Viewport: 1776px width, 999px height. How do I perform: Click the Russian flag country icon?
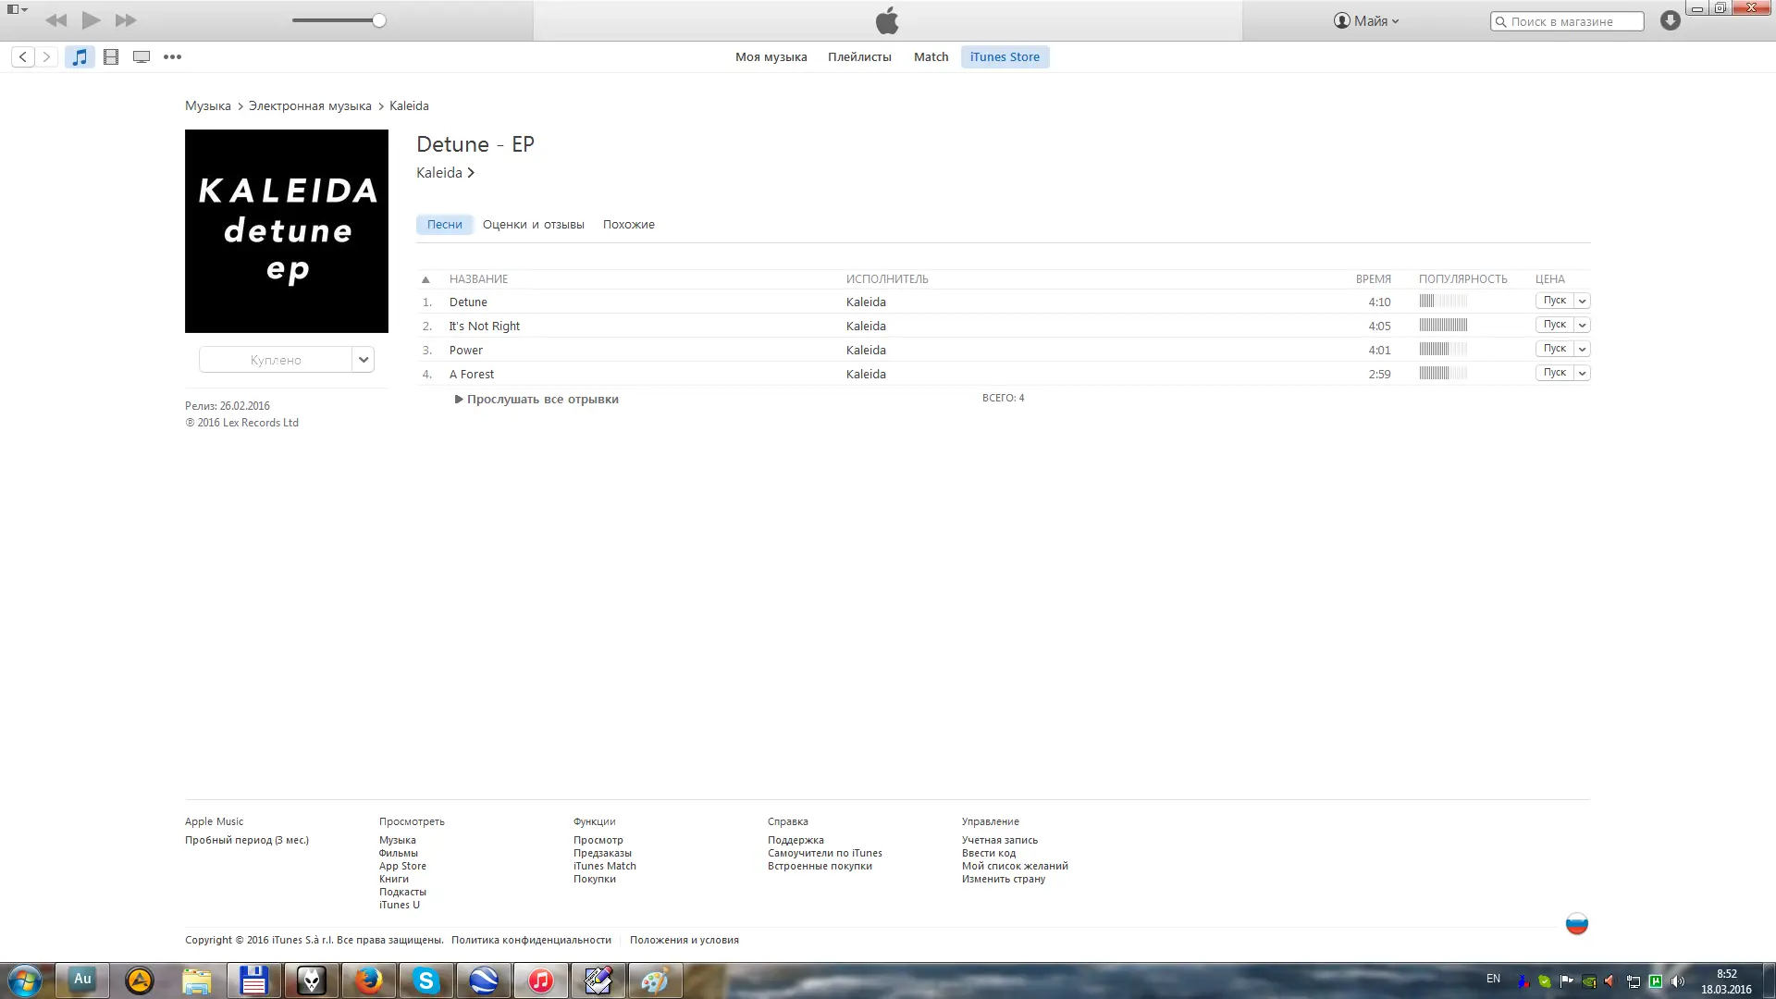click(x=1576, y=923)
